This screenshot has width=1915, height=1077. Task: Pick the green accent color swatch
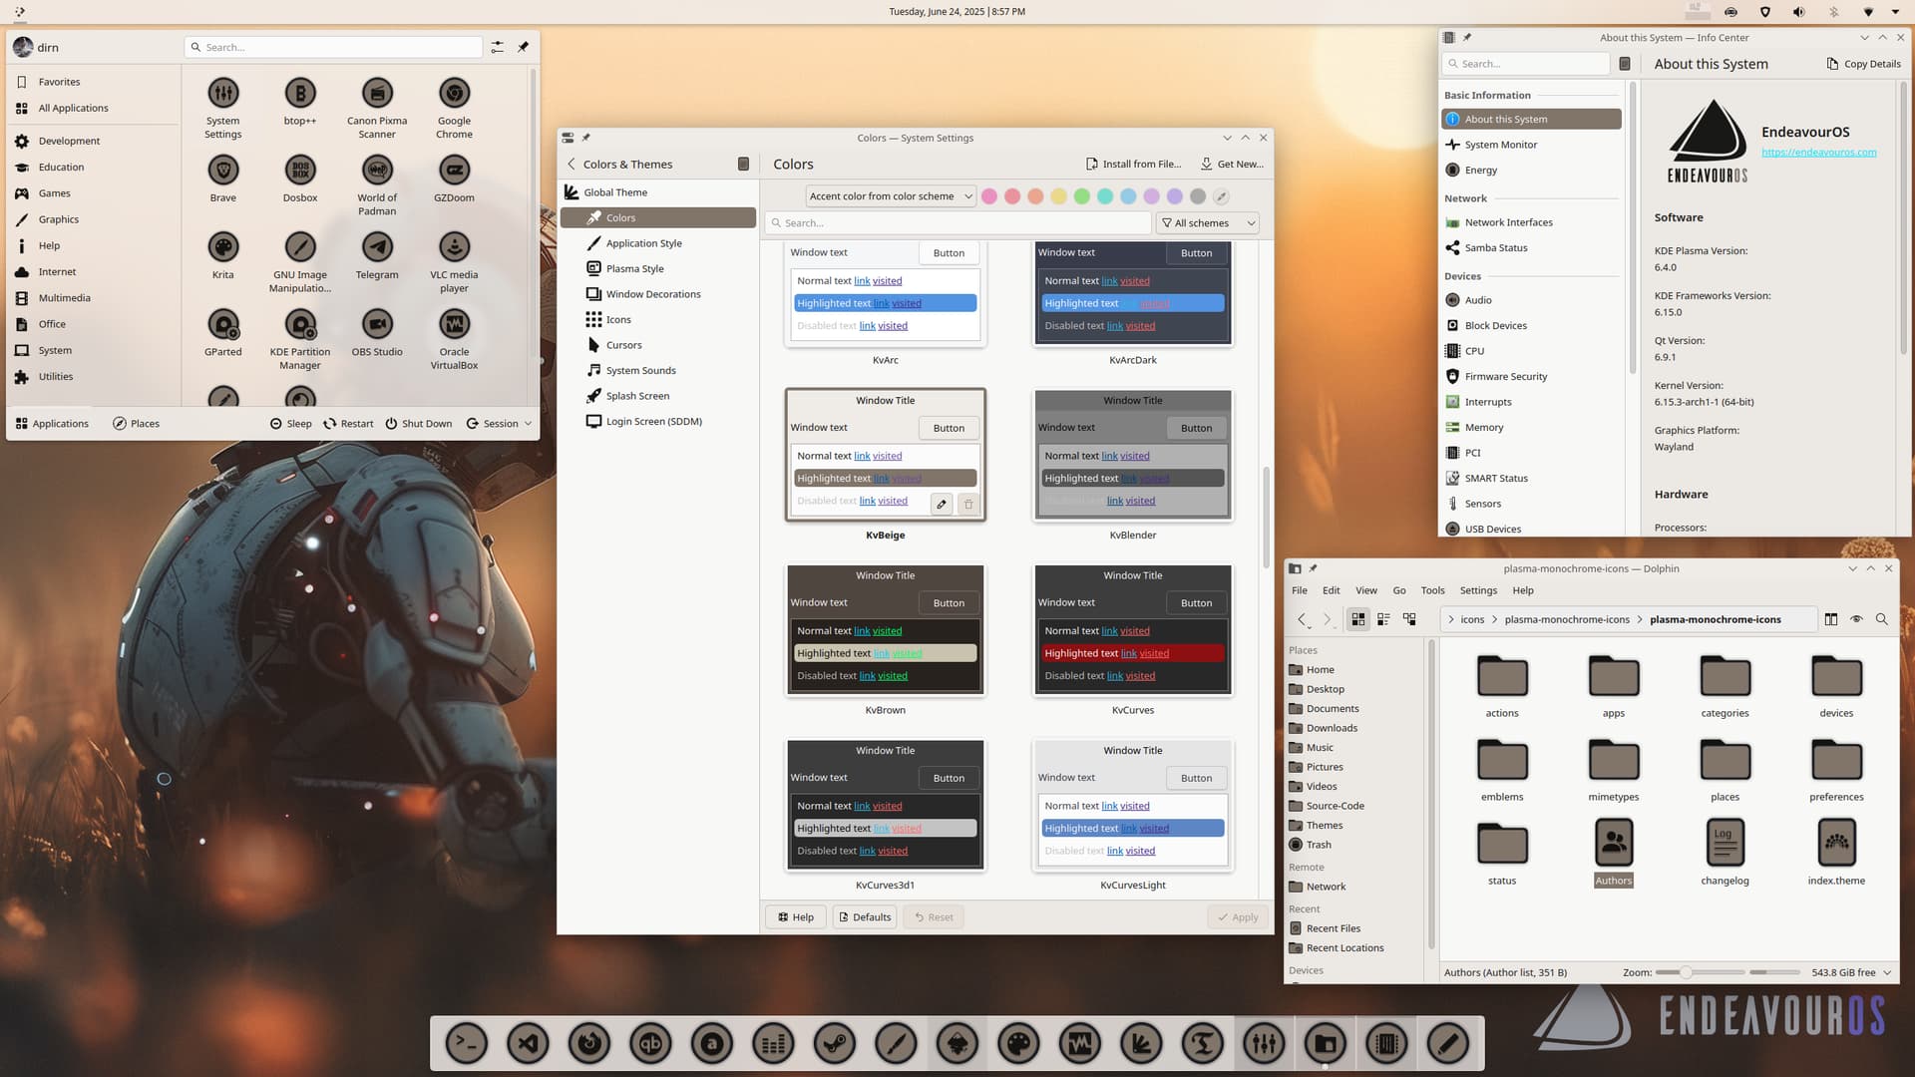click(x=1081, y=196)
